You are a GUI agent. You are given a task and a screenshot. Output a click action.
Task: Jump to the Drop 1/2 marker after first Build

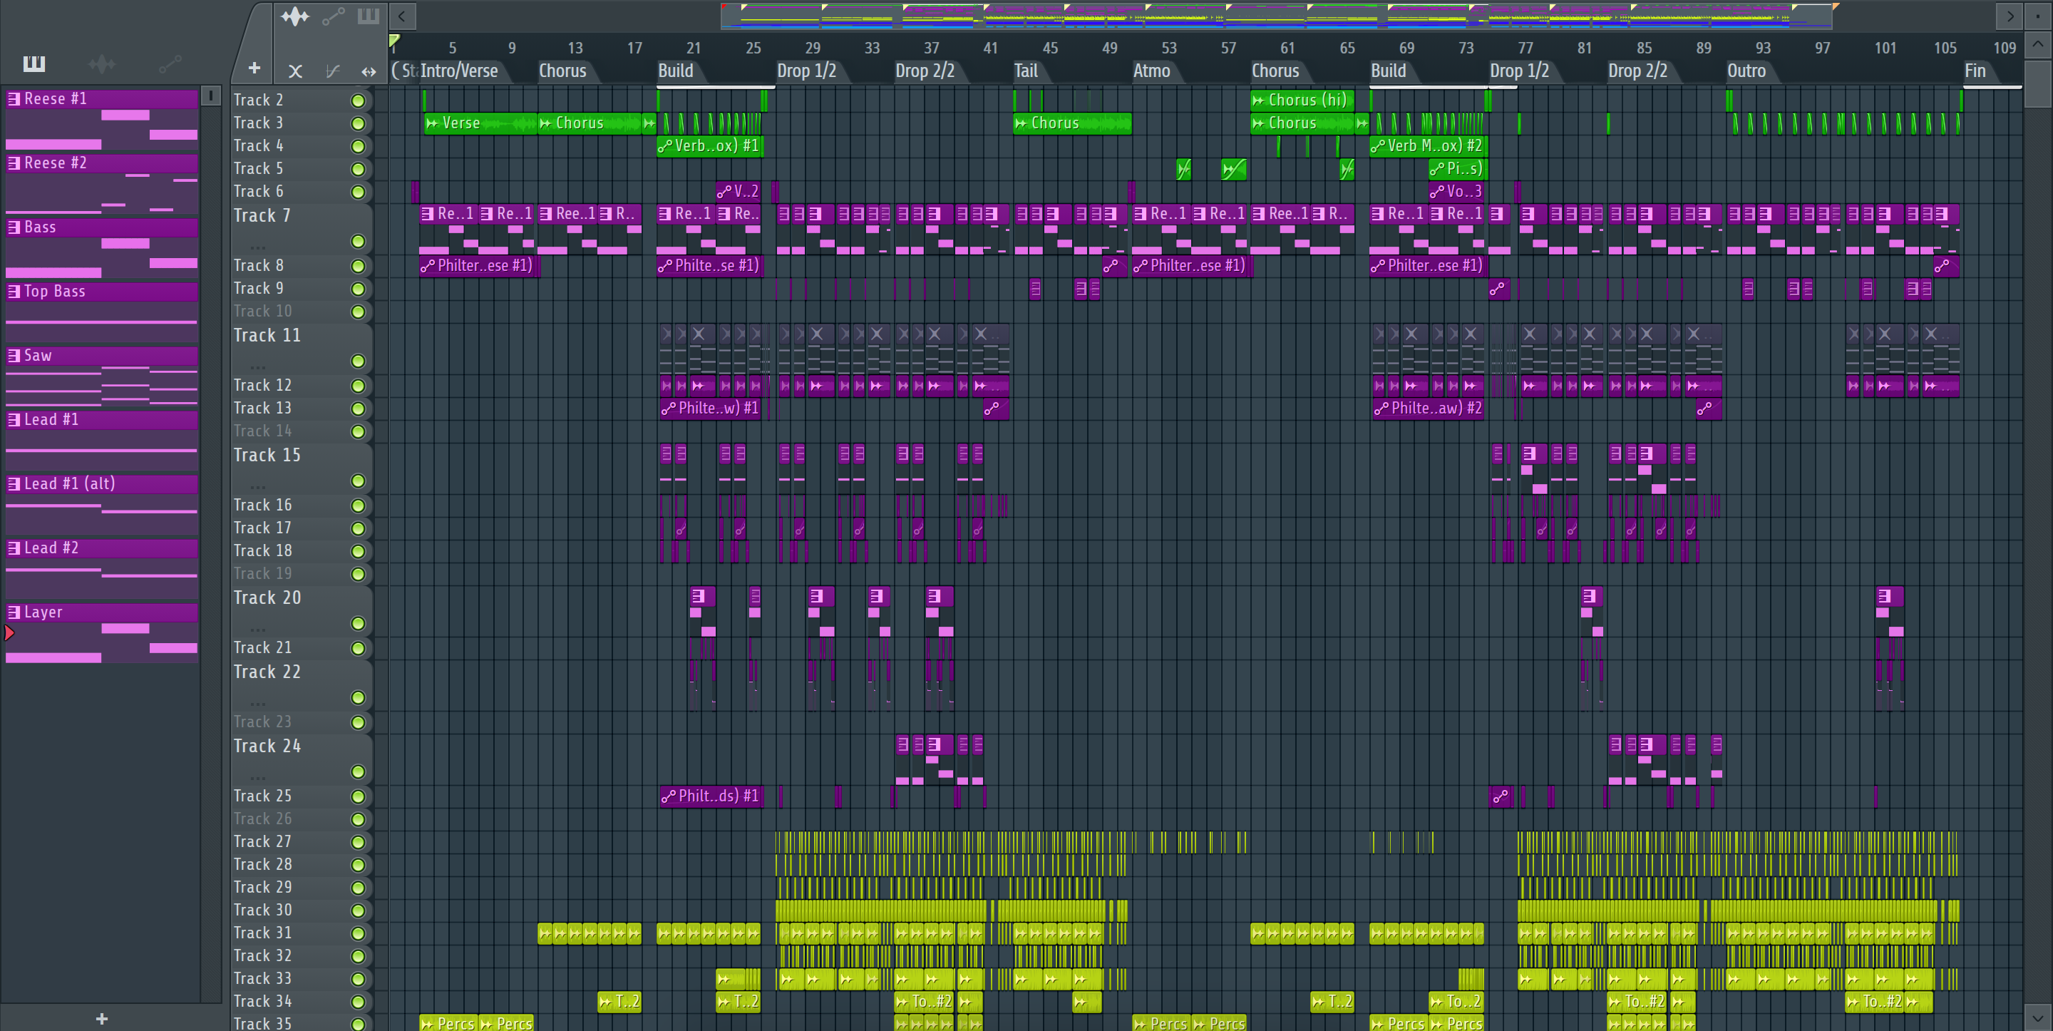coord(806,71)
